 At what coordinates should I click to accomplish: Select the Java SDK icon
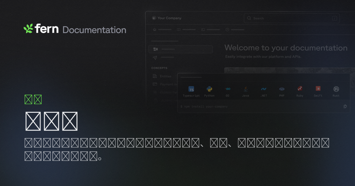pyautogui.click(x=246, y=89)
